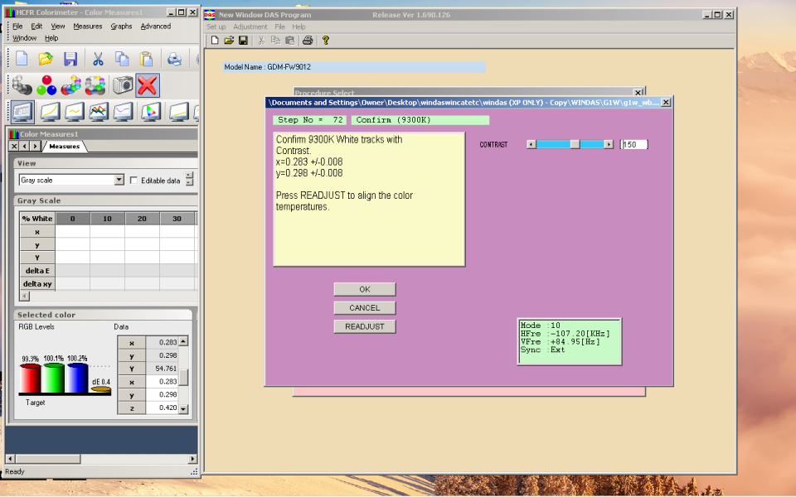Click the RGB primary colors measure icon

(x=46, y=85)
